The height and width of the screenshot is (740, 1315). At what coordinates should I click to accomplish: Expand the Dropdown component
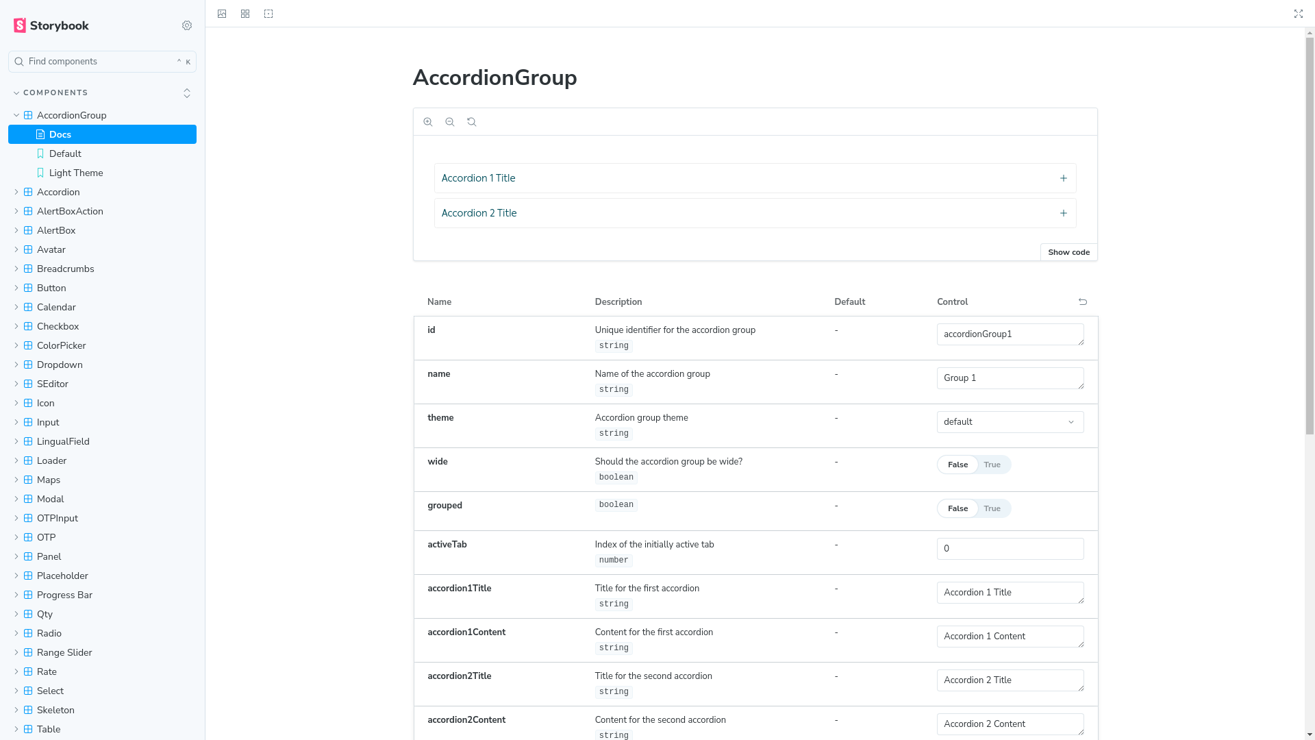pyautogui.click(x=16, y=365)
